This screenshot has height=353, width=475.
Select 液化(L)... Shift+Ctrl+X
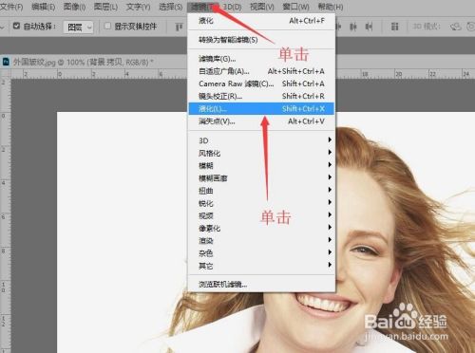click(261, 109)
